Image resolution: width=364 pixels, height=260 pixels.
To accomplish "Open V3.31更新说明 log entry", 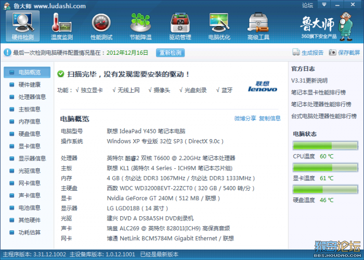I will (x=309, y=81).
